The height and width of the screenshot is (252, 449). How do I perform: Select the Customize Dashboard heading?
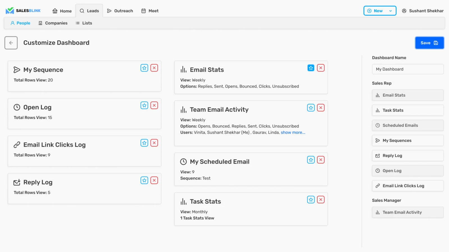[x=56, y=43]
